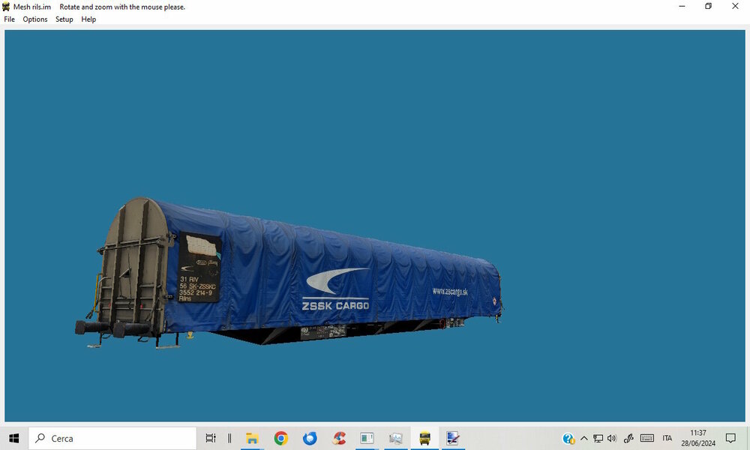Open the touch keyboard from the tray

(647, 438)
